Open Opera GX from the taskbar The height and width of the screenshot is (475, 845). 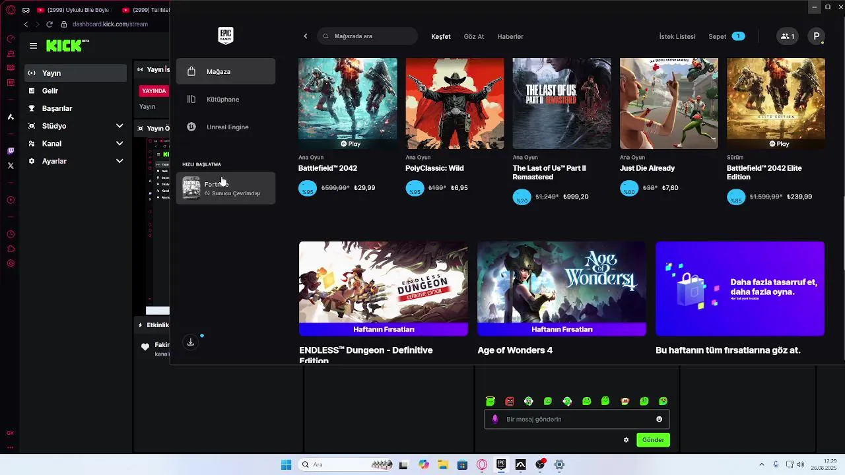[x=482, y=464]
